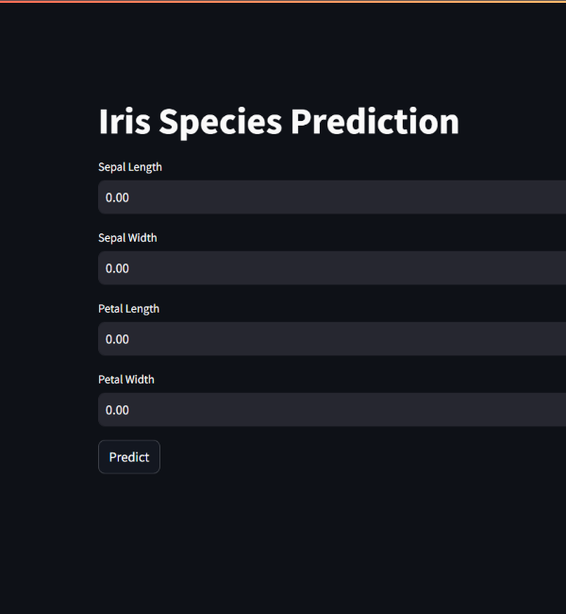The image size is (566, 614).
Task: Activate the Petal Length input field
Action: click(x=332, y=339)
